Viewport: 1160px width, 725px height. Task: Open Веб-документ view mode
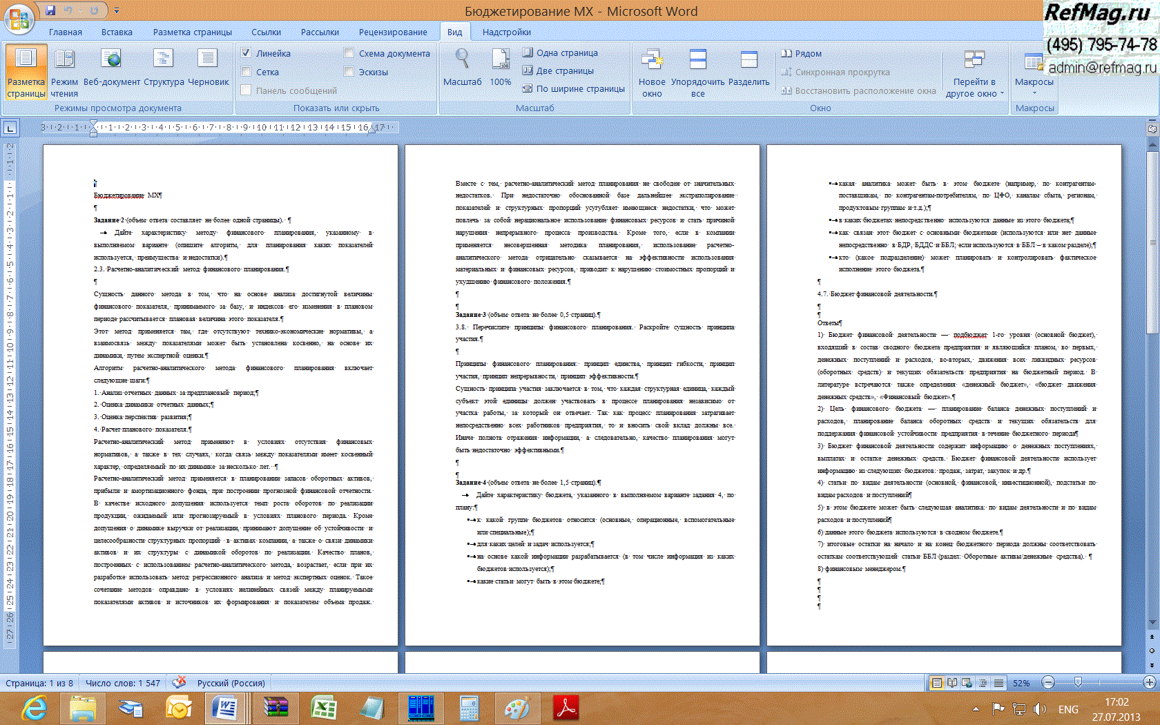pos(111,69)
